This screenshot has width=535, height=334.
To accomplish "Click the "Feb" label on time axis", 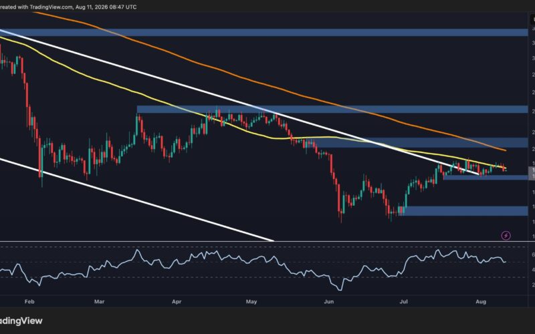I will 29,302.
